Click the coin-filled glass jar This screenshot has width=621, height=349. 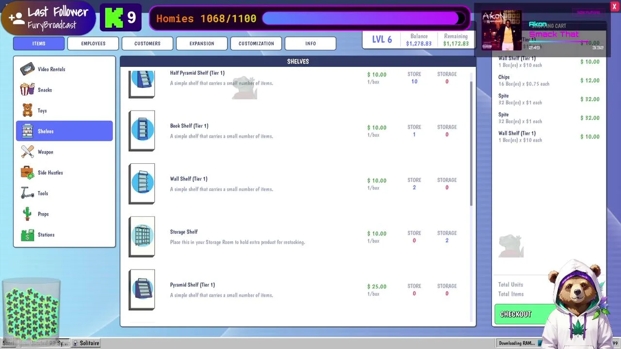click(x=32, y=309)
